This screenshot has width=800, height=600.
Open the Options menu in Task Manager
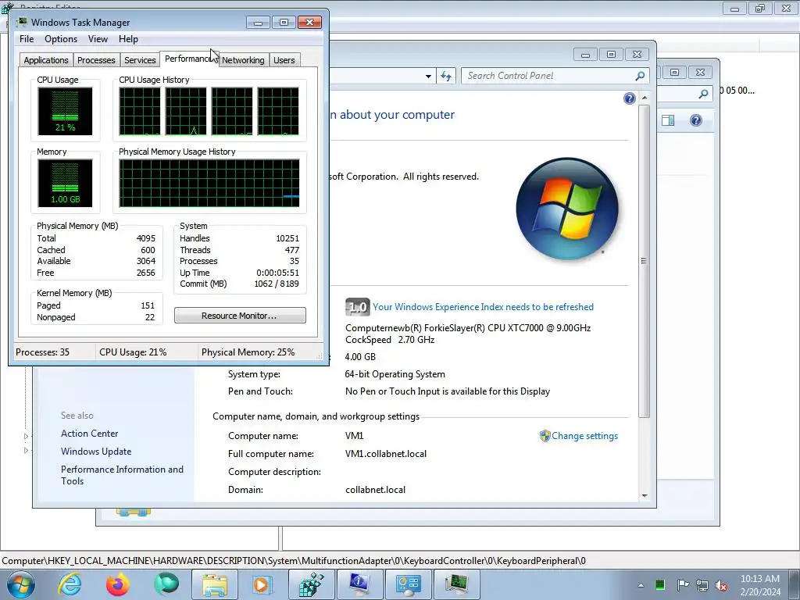tap(61, 39)
